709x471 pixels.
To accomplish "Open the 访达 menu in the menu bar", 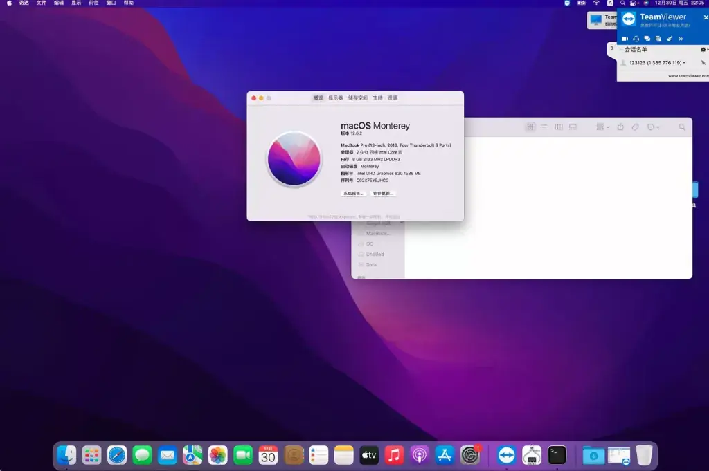I will [24, 3].
